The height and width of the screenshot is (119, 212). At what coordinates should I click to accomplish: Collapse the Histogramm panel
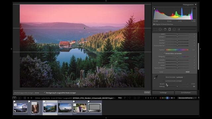[x=196, y=5]
